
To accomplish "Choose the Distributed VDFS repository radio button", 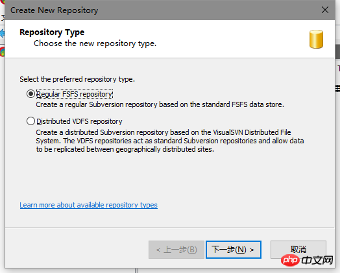I will 30,121.
